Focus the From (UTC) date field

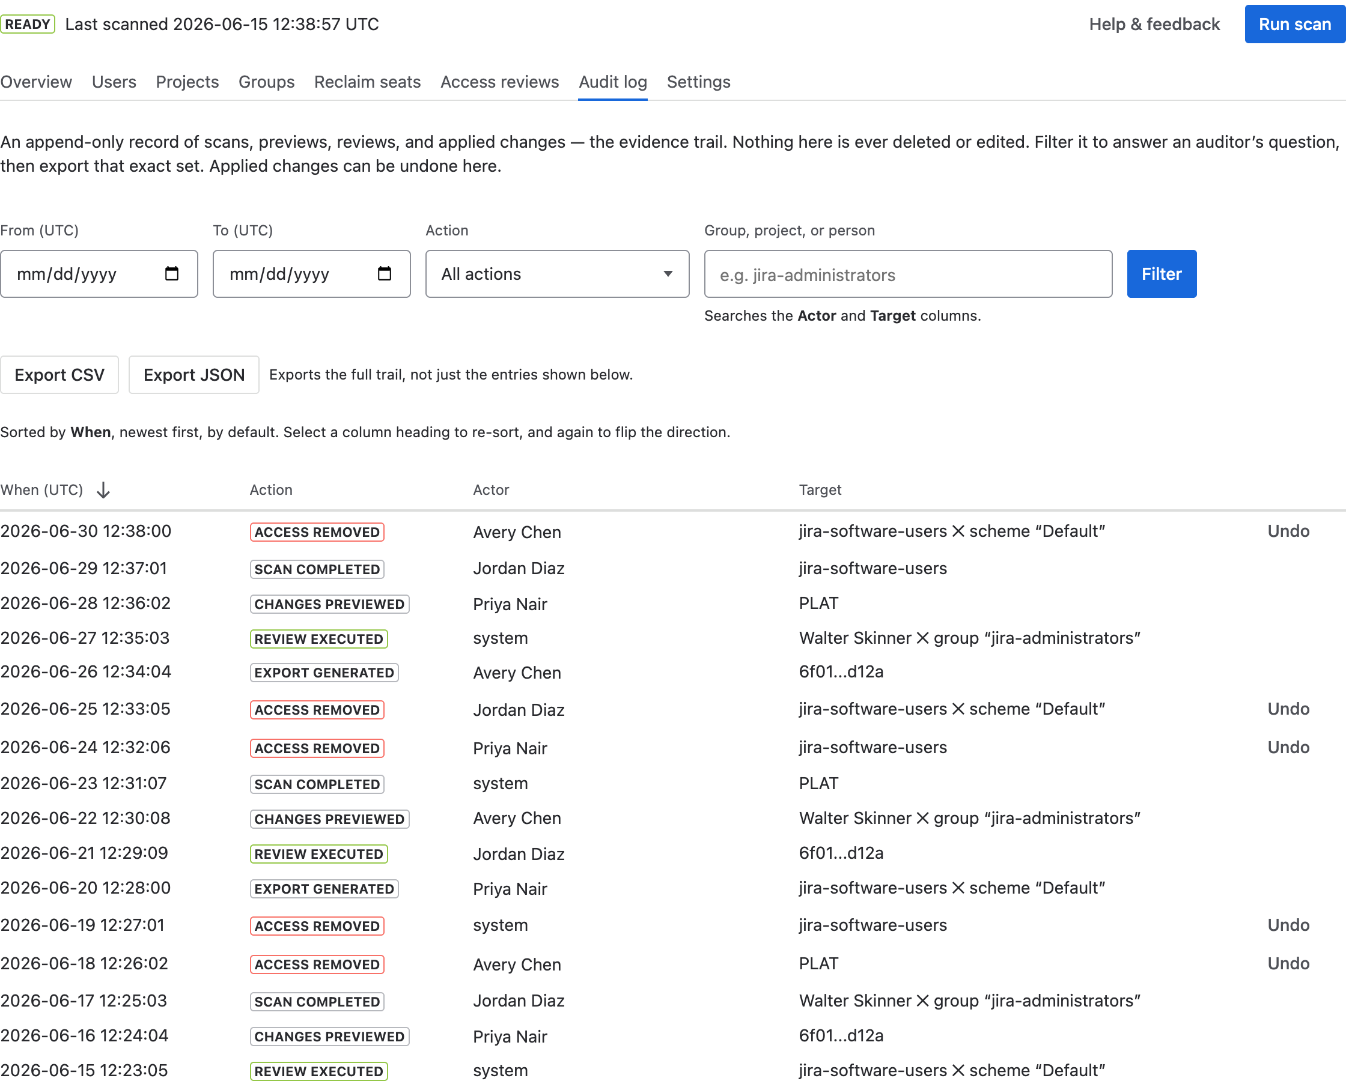(x=99, y=274)
